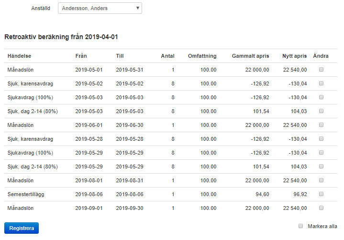Tick Ändra for the Semestertillägg row
This screenshot has height=240, width=344.
[321, 194]
